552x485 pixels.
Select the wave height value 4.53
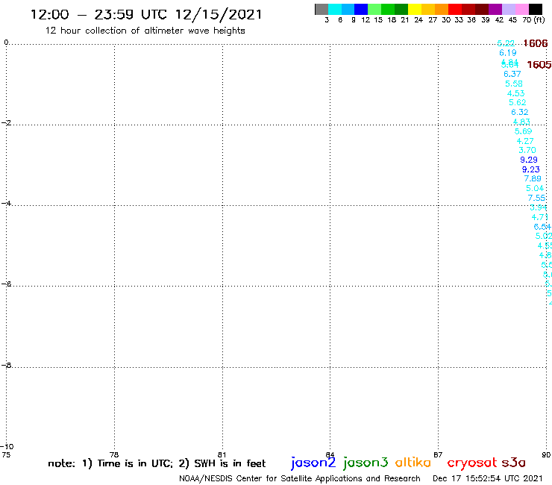click(515, 93)
